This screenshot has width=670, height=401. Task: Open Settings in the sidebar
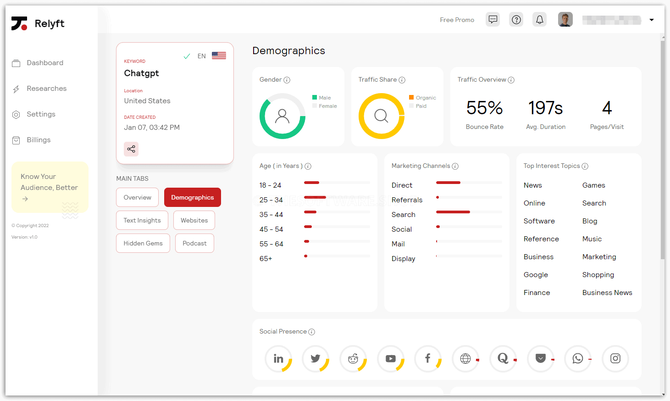point(33,114)
